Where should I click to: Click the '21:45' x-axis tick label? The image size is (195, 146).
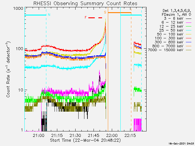point(94,135)
